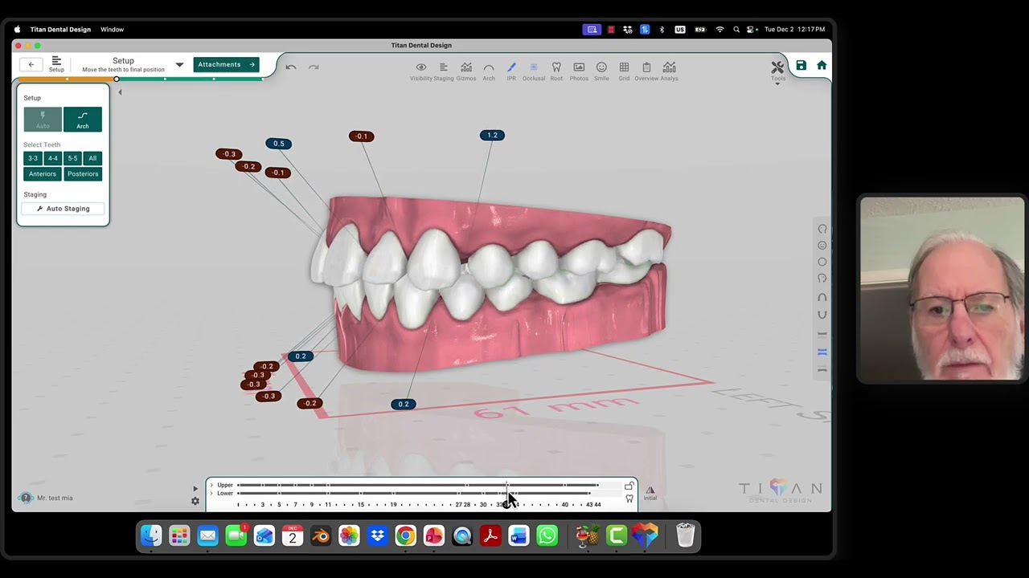1029x578 pixels.
Task: Open the Window menu
Action: coord(112,30)
